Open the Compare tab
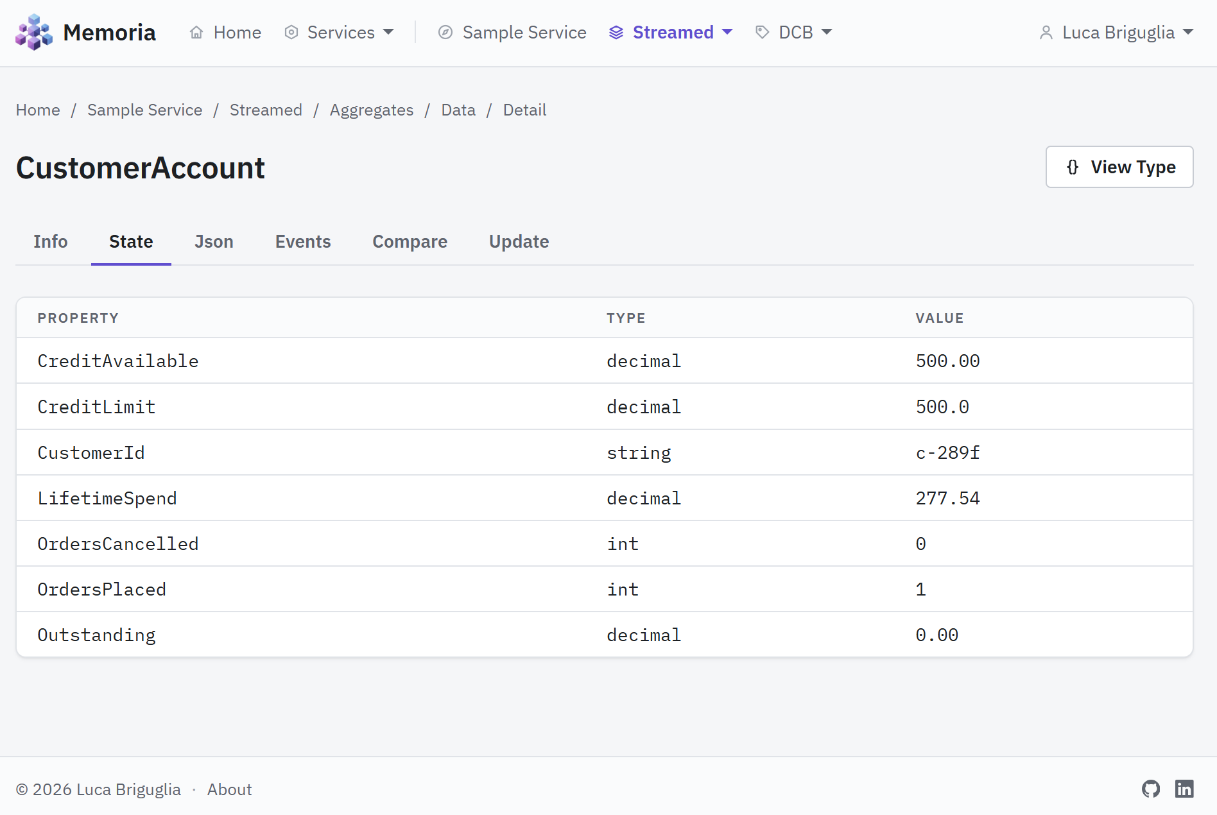This screenshot has width=1217, height=815. point(410,241)
